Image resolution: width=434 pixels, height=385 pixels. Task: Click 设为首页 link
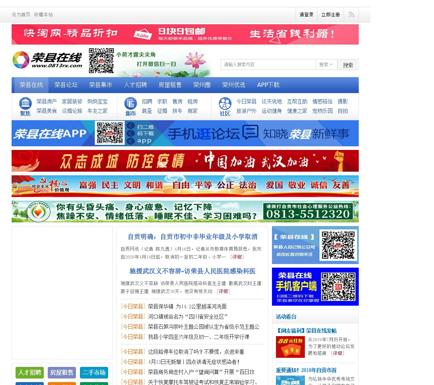coord(21,14)
